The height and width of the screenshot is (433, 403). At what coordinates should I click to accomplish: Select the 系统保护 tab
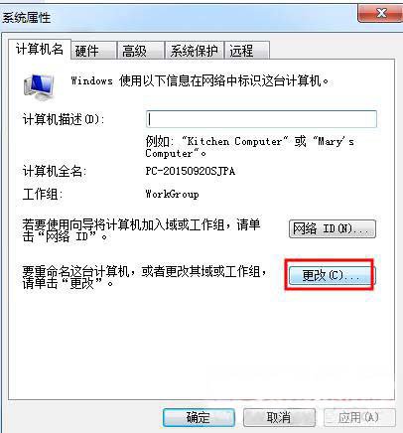[x=195, y=51]
